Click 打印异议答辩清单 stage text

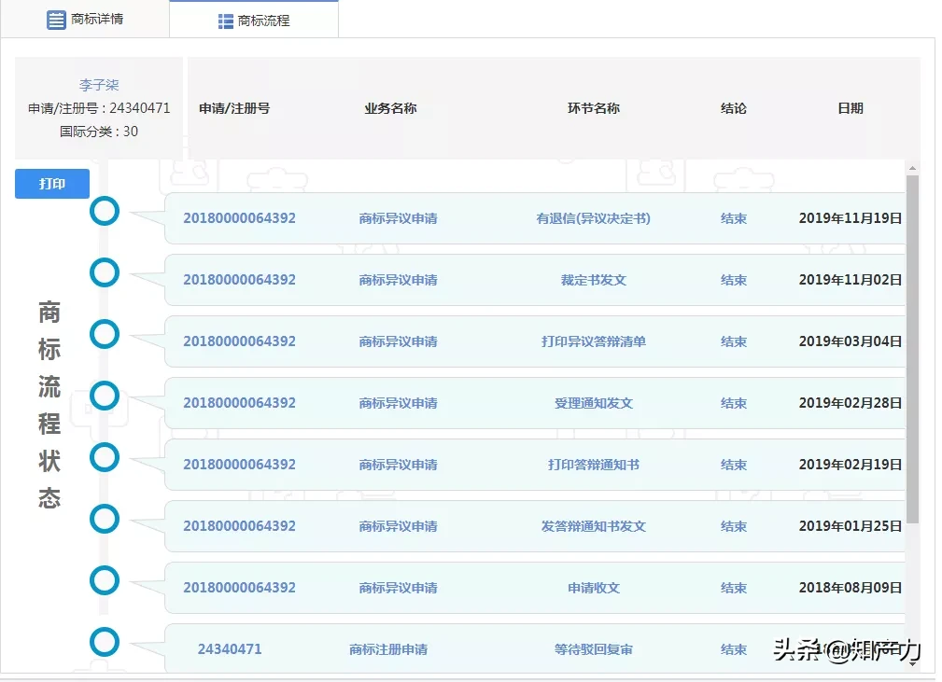coord(594,341)
